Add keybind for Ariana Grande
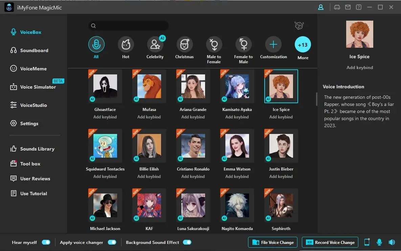This screenshot has width=401, height=251. point(193,117)
